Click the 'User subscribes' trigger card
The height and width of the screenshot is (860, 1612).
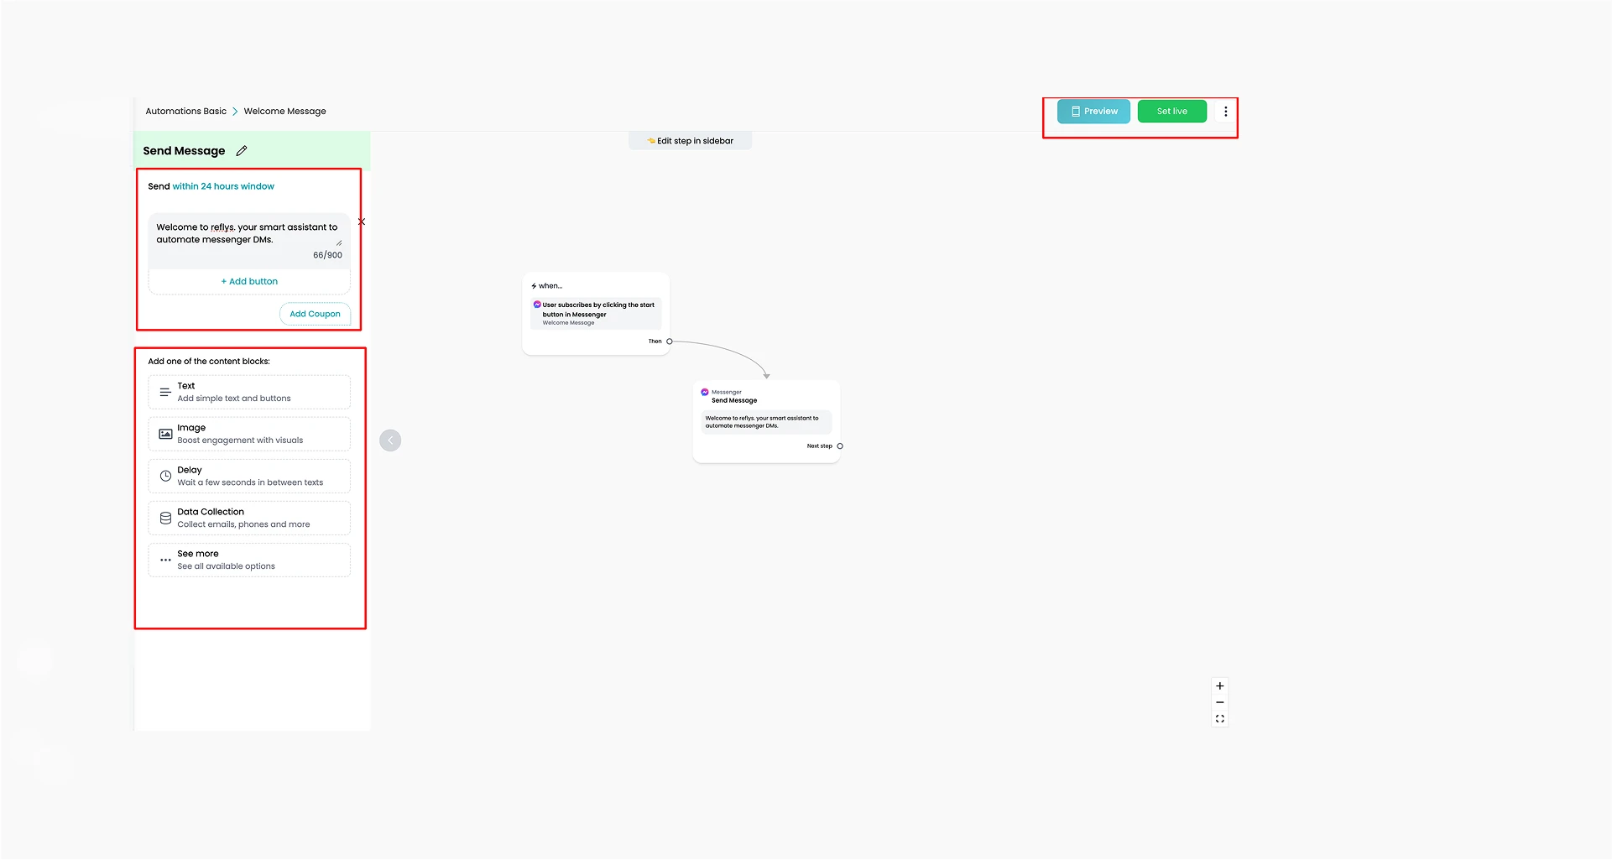[596, 314]
